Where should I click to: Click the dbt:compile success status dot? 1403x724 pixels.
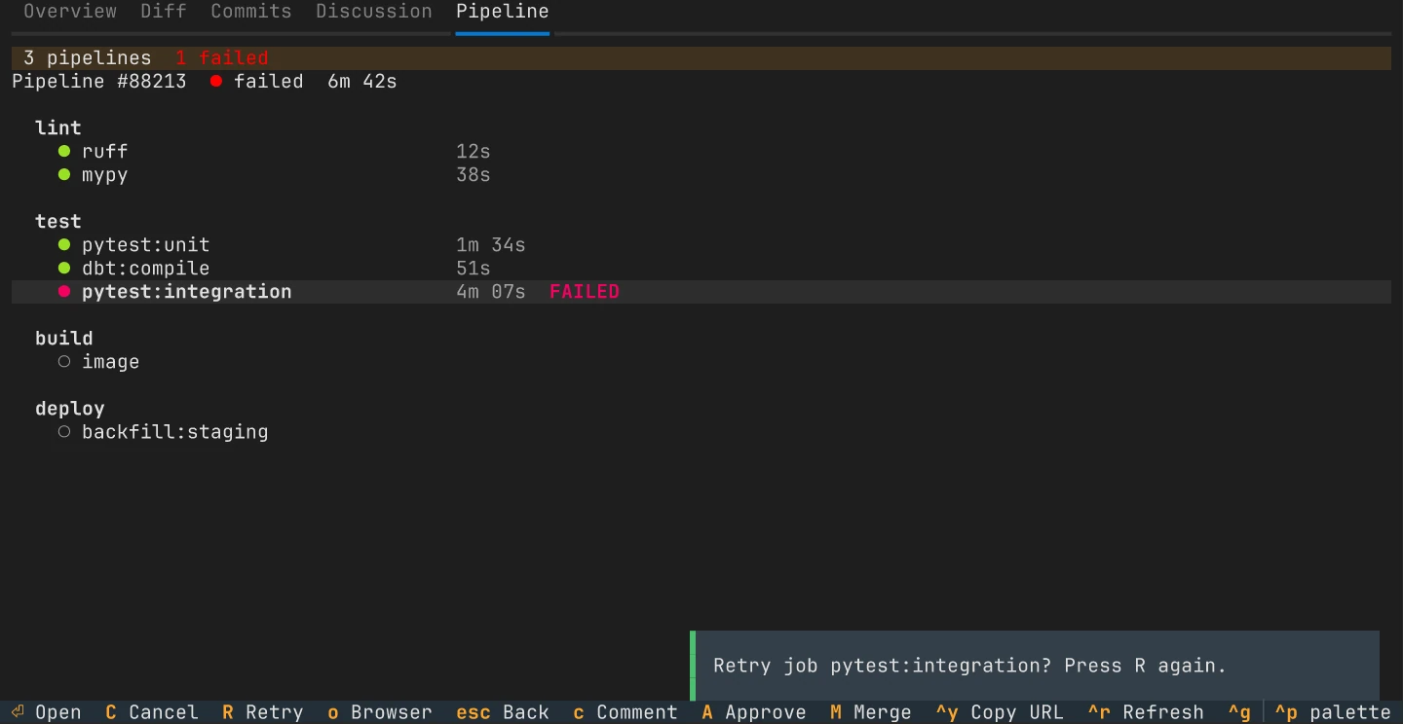click(x=64, y=268)
